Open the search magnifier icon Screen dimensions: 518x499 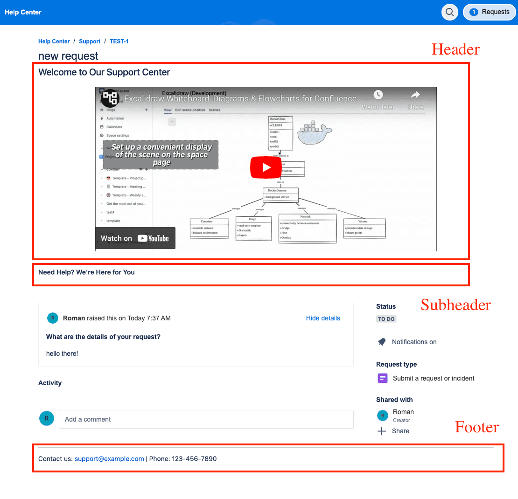(449, 12)
